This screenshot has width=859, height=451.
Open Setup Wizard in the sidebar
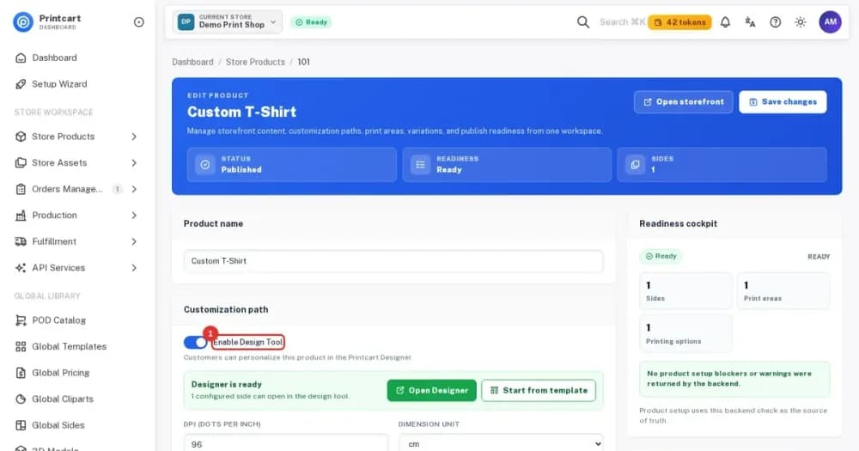(x=59, y=84)
